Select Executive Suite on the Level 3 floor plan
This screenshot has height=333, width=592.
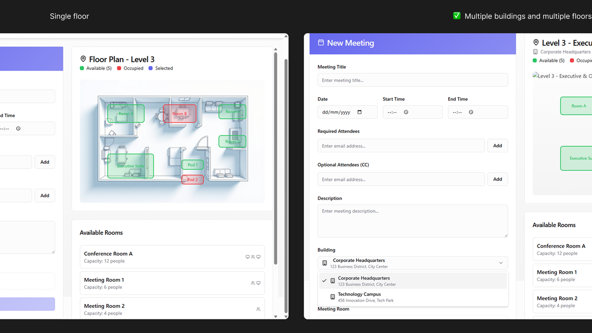point(130,166)
